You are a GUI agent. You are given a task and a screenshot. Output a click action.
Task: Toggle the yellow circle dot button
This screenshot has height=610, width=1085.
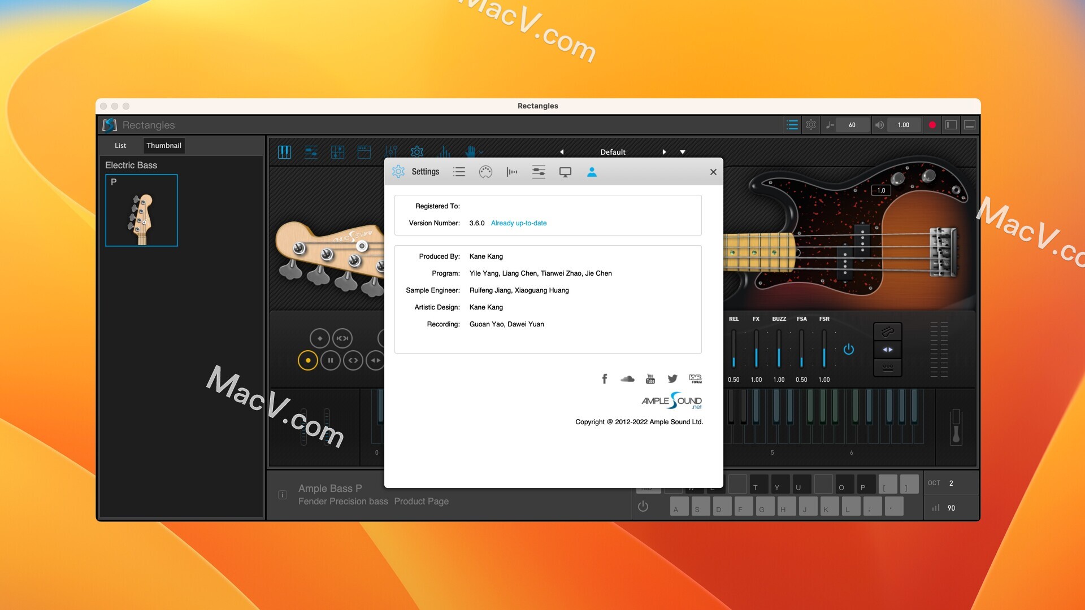pos(308,360)
